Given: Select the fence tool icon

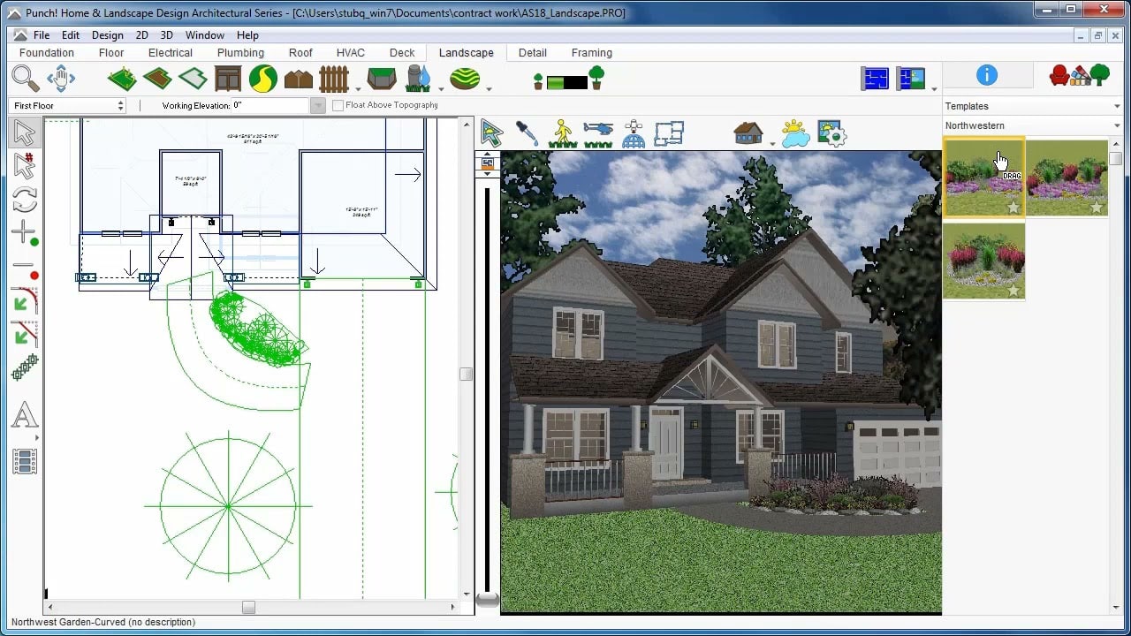Looking at the screenshot, I should point(334,79).
